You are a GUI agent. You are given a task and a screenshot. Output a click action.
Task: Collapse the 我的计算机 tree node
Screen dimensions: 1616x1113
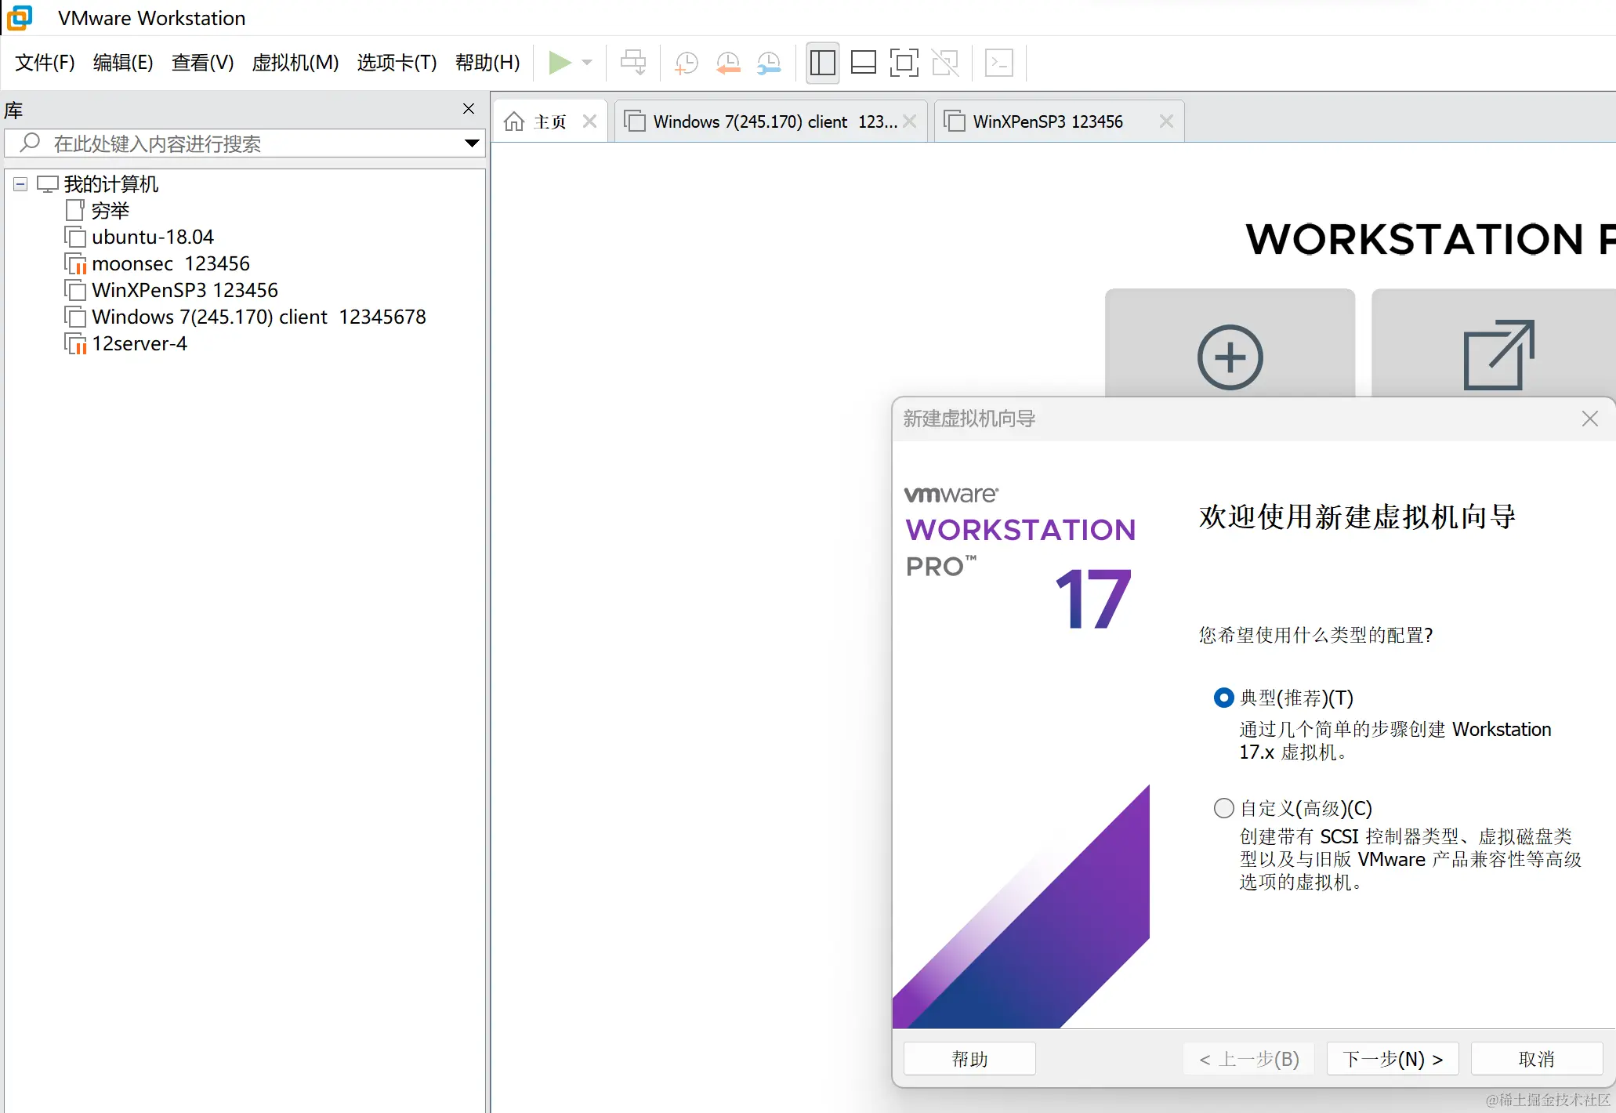point(21,184)
